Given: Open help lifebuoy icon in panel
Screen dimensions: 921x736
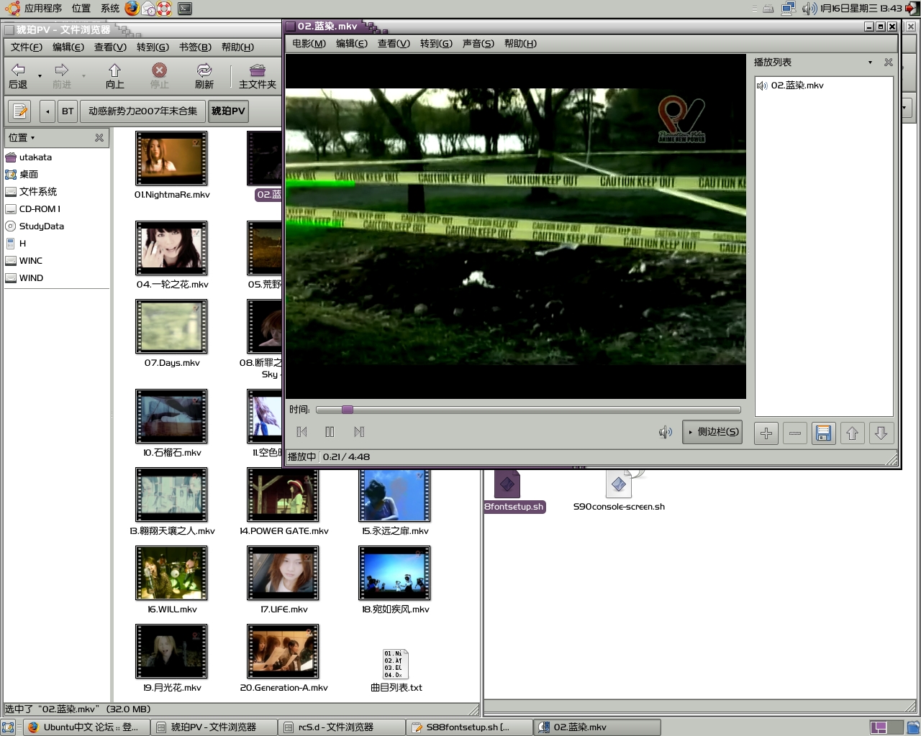Looking at the screenshot, I should point(164,9).
